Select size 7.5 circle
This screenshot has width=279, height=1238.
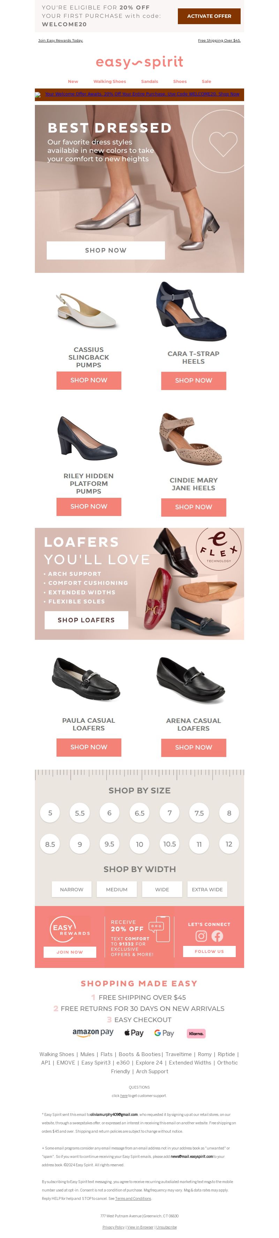pos(199,813)
